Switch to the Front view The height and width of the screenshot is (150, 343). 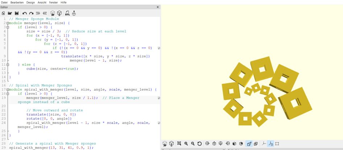(234, 143)
